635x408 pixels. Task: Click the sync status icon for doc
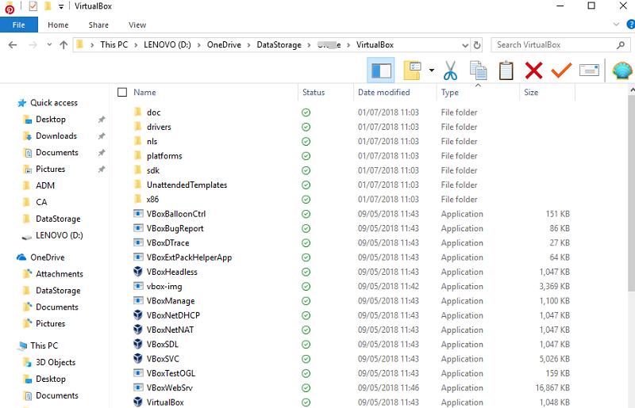click(x=306, y=112)
